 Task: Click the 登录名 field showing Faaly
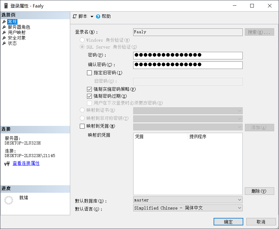[x=188, y=32]
